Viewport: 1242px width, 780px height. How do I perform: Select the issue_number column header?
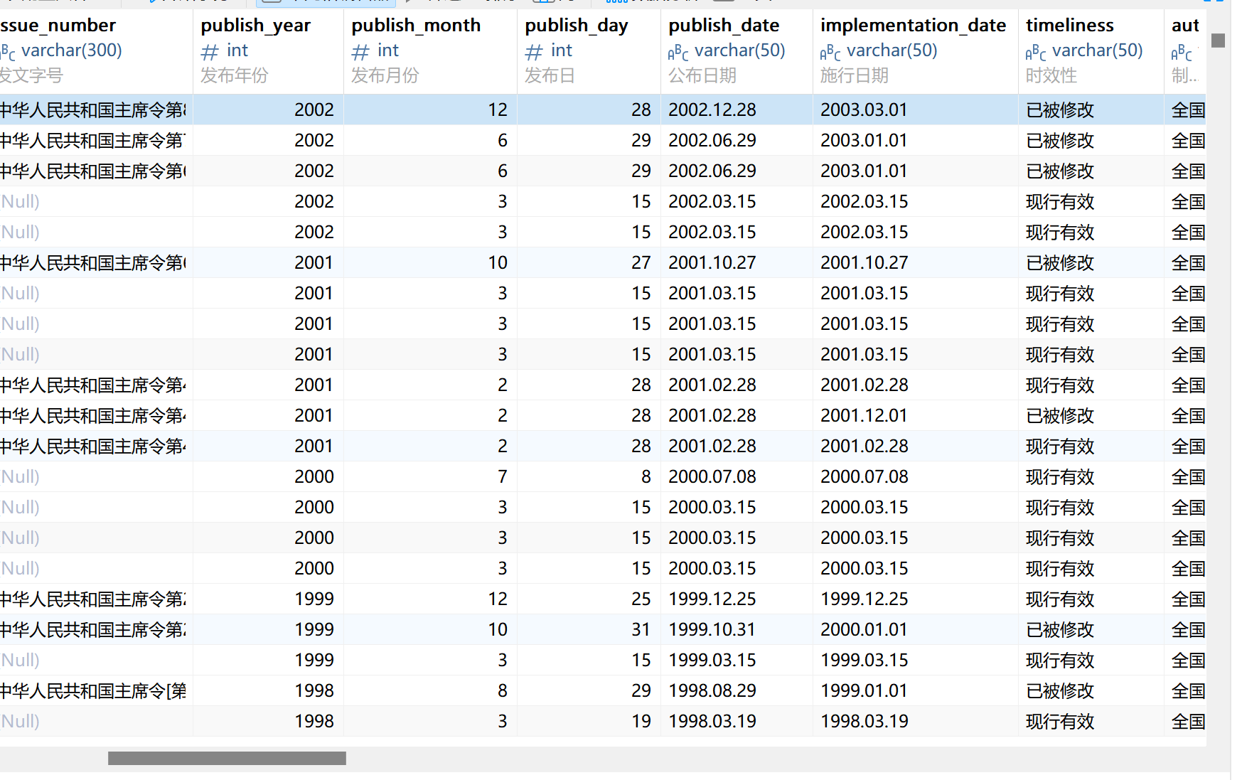tap(96, 51)
